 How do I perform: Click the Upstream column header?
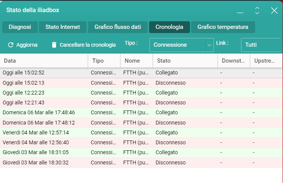tap(266, 61)
